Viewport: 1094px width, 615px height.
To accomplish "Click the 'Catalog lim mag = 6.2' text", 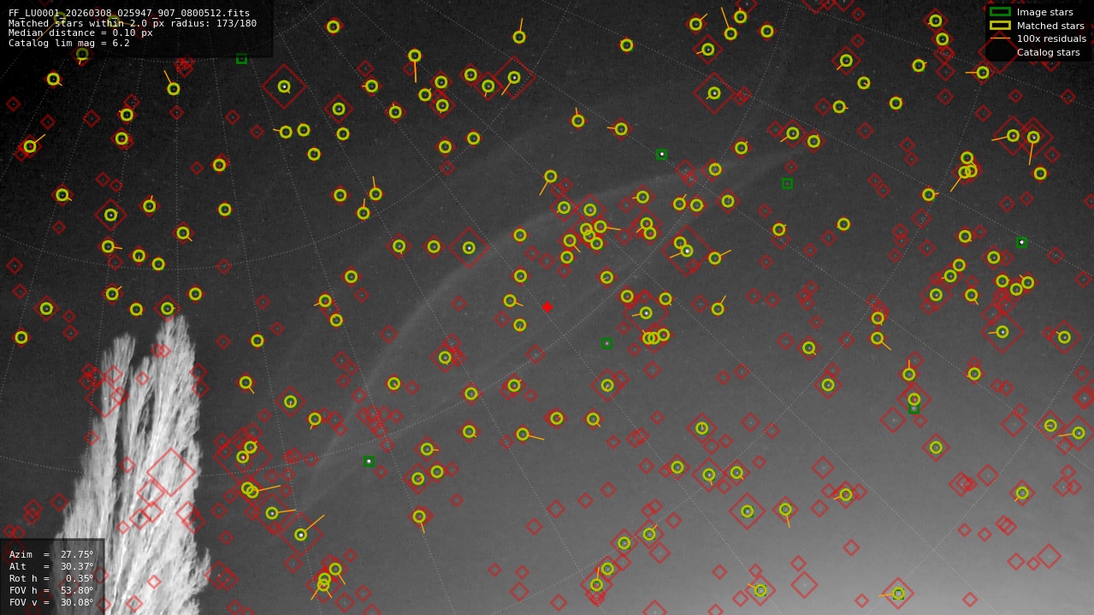I will click(x=69, y=43).
